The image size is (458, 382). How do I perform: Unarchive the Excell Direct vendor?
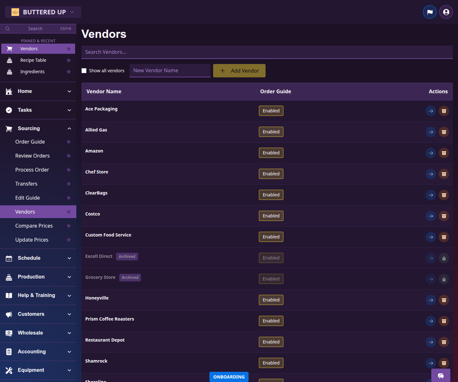[x=444, y=258]
